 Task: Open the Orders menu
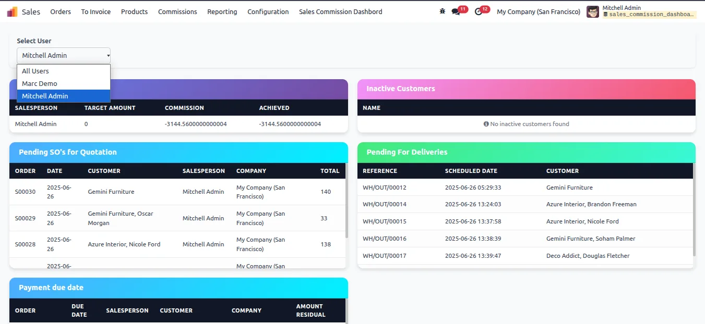[x=61, y=11]
